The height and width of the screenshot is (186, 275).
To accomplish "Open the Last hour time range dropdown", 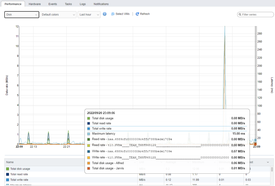I will coord(89,14).
